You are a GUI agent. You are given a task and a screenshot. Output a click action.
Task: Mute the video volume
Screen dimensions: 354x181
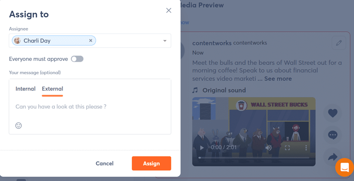pyautogui.click(x=269, y=148)
